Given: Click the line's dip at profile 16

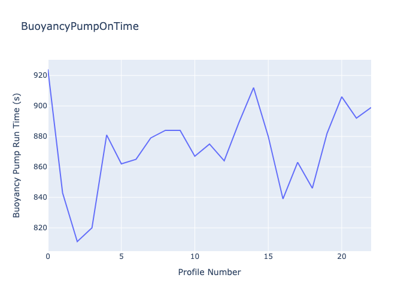Looking at the screenshot, I should pos(283,199).
